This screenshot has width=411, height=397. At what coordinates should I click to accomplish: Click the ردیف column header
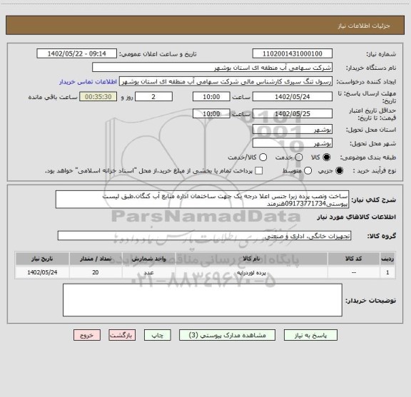[387, 259]
